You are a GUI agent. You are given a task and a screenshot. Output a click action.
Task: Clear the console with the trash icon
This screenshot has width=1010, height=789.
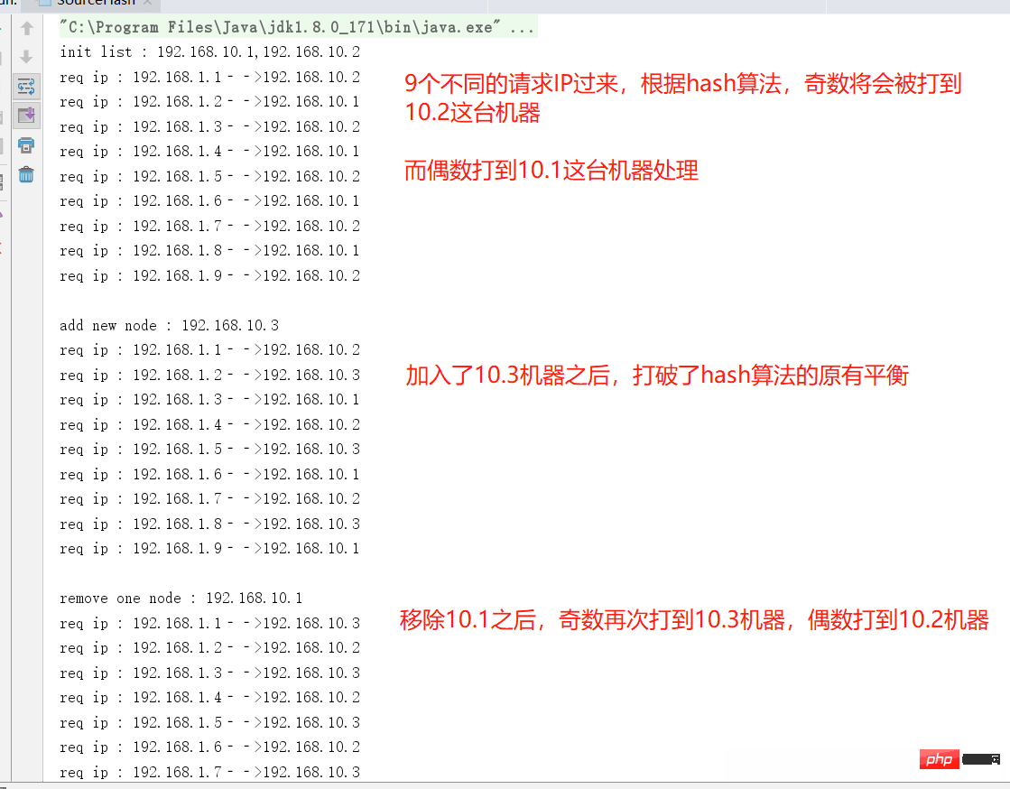point(26,174)
